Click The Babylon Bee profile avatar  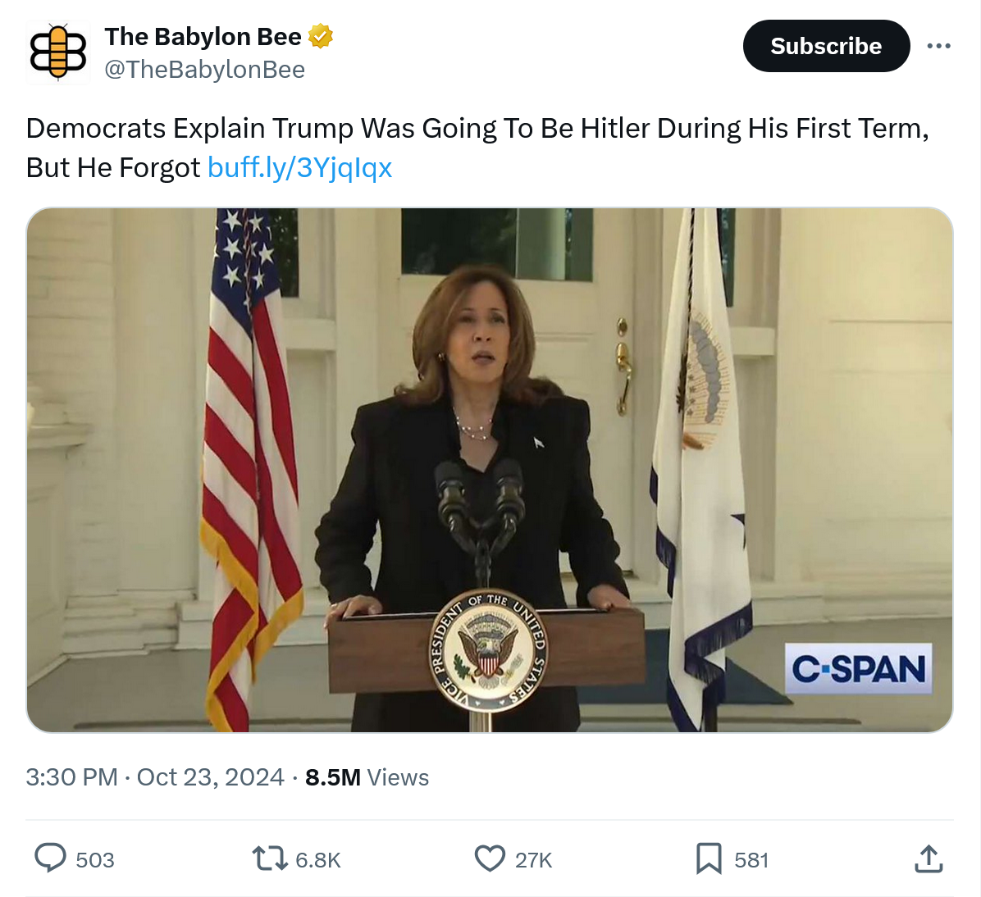point(57,52)
